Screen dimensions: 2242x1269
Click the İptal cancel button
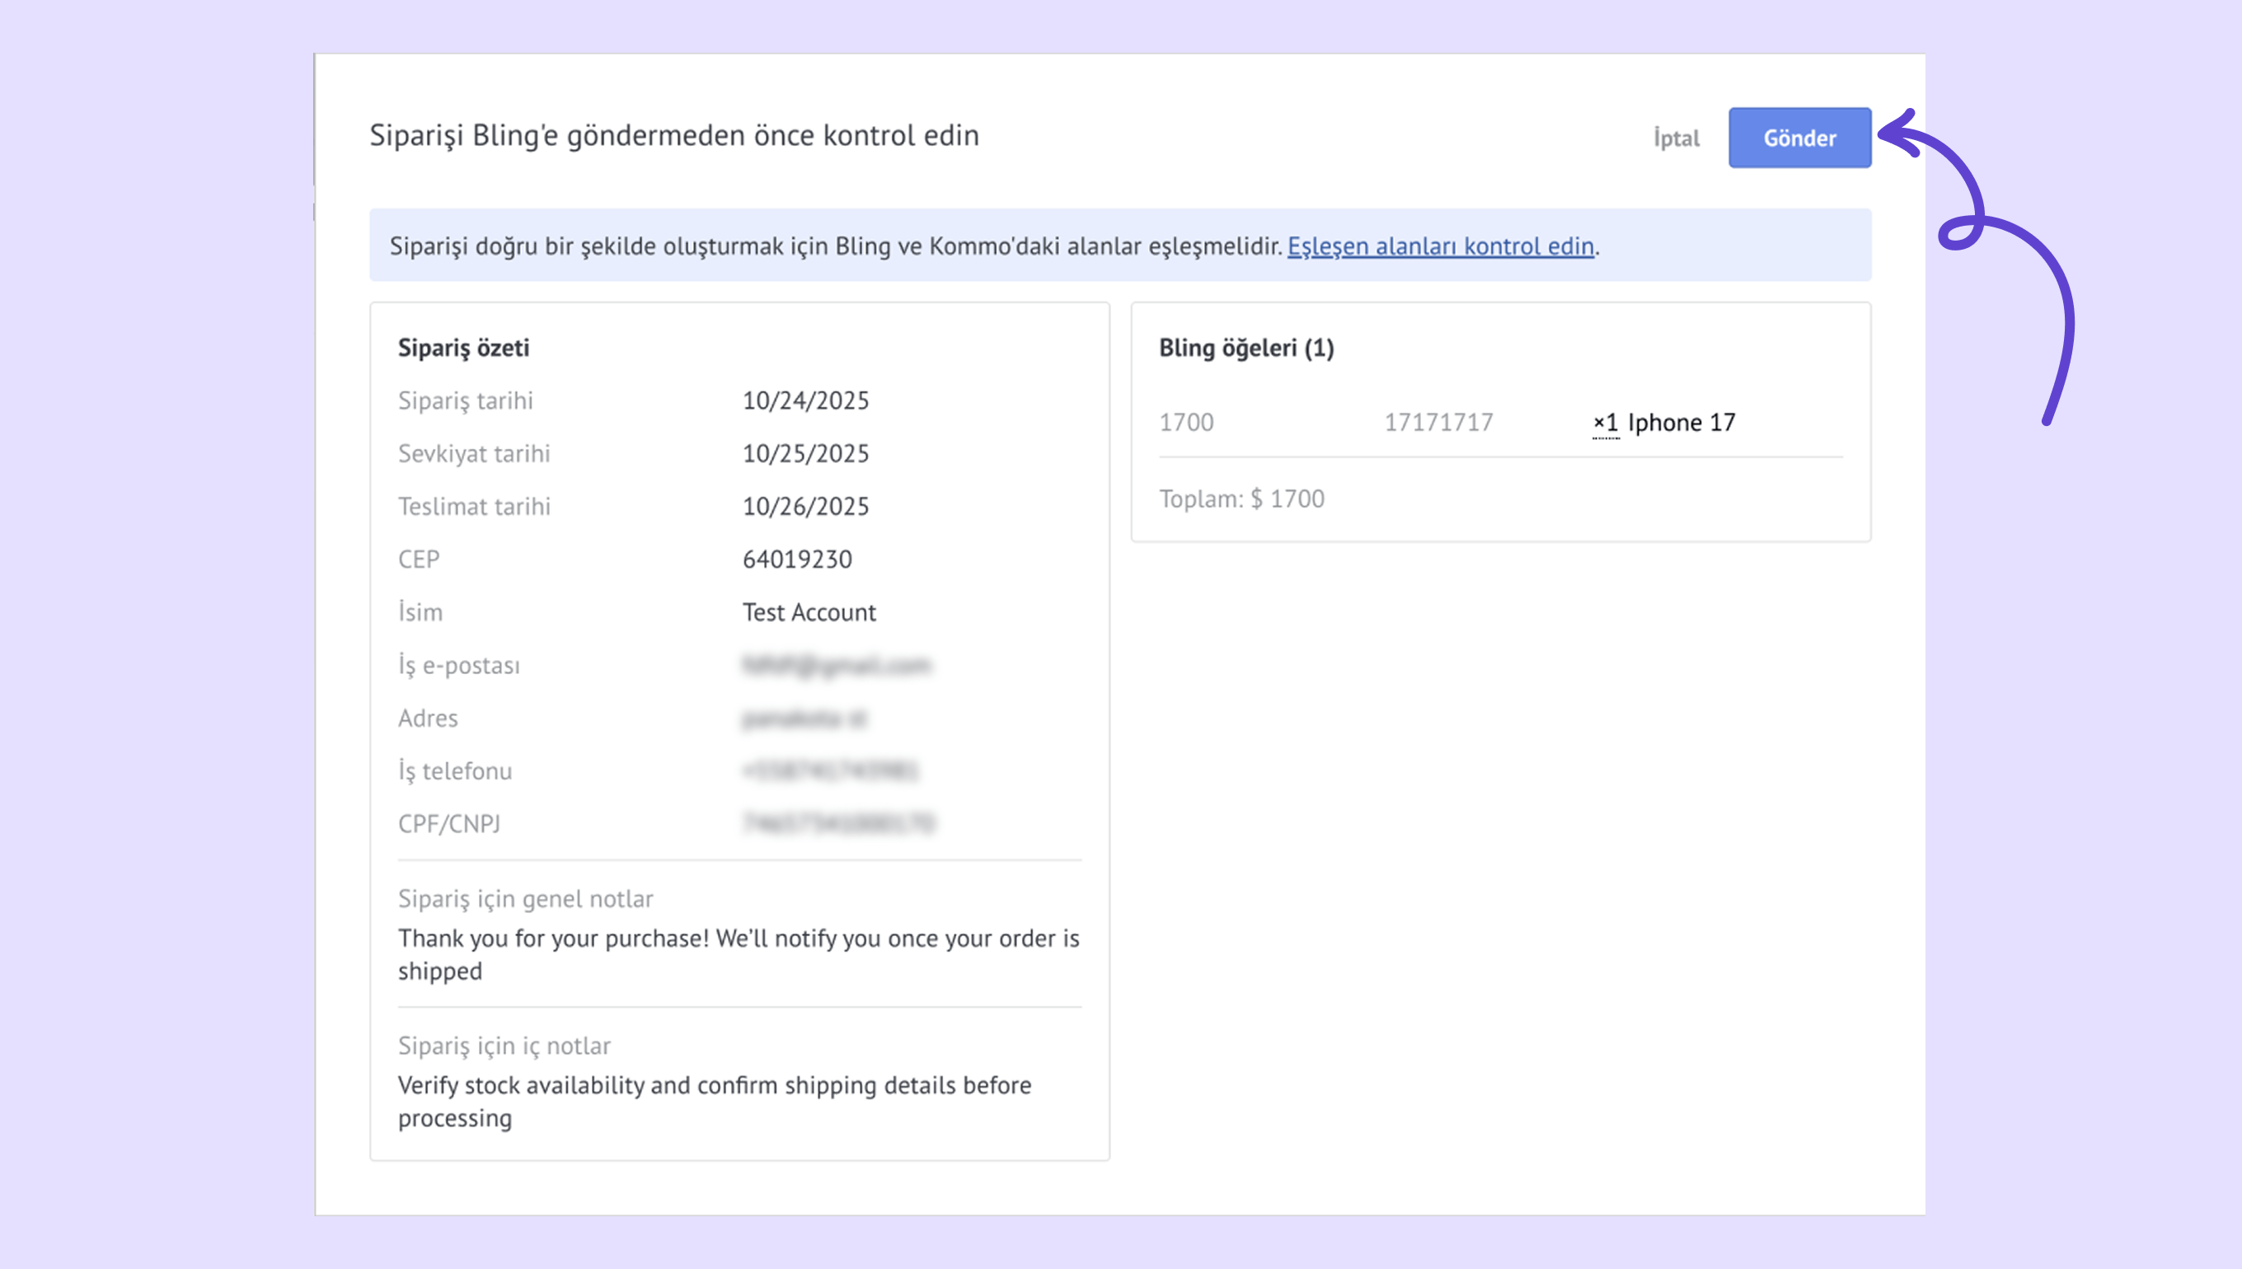[1676, 138]
